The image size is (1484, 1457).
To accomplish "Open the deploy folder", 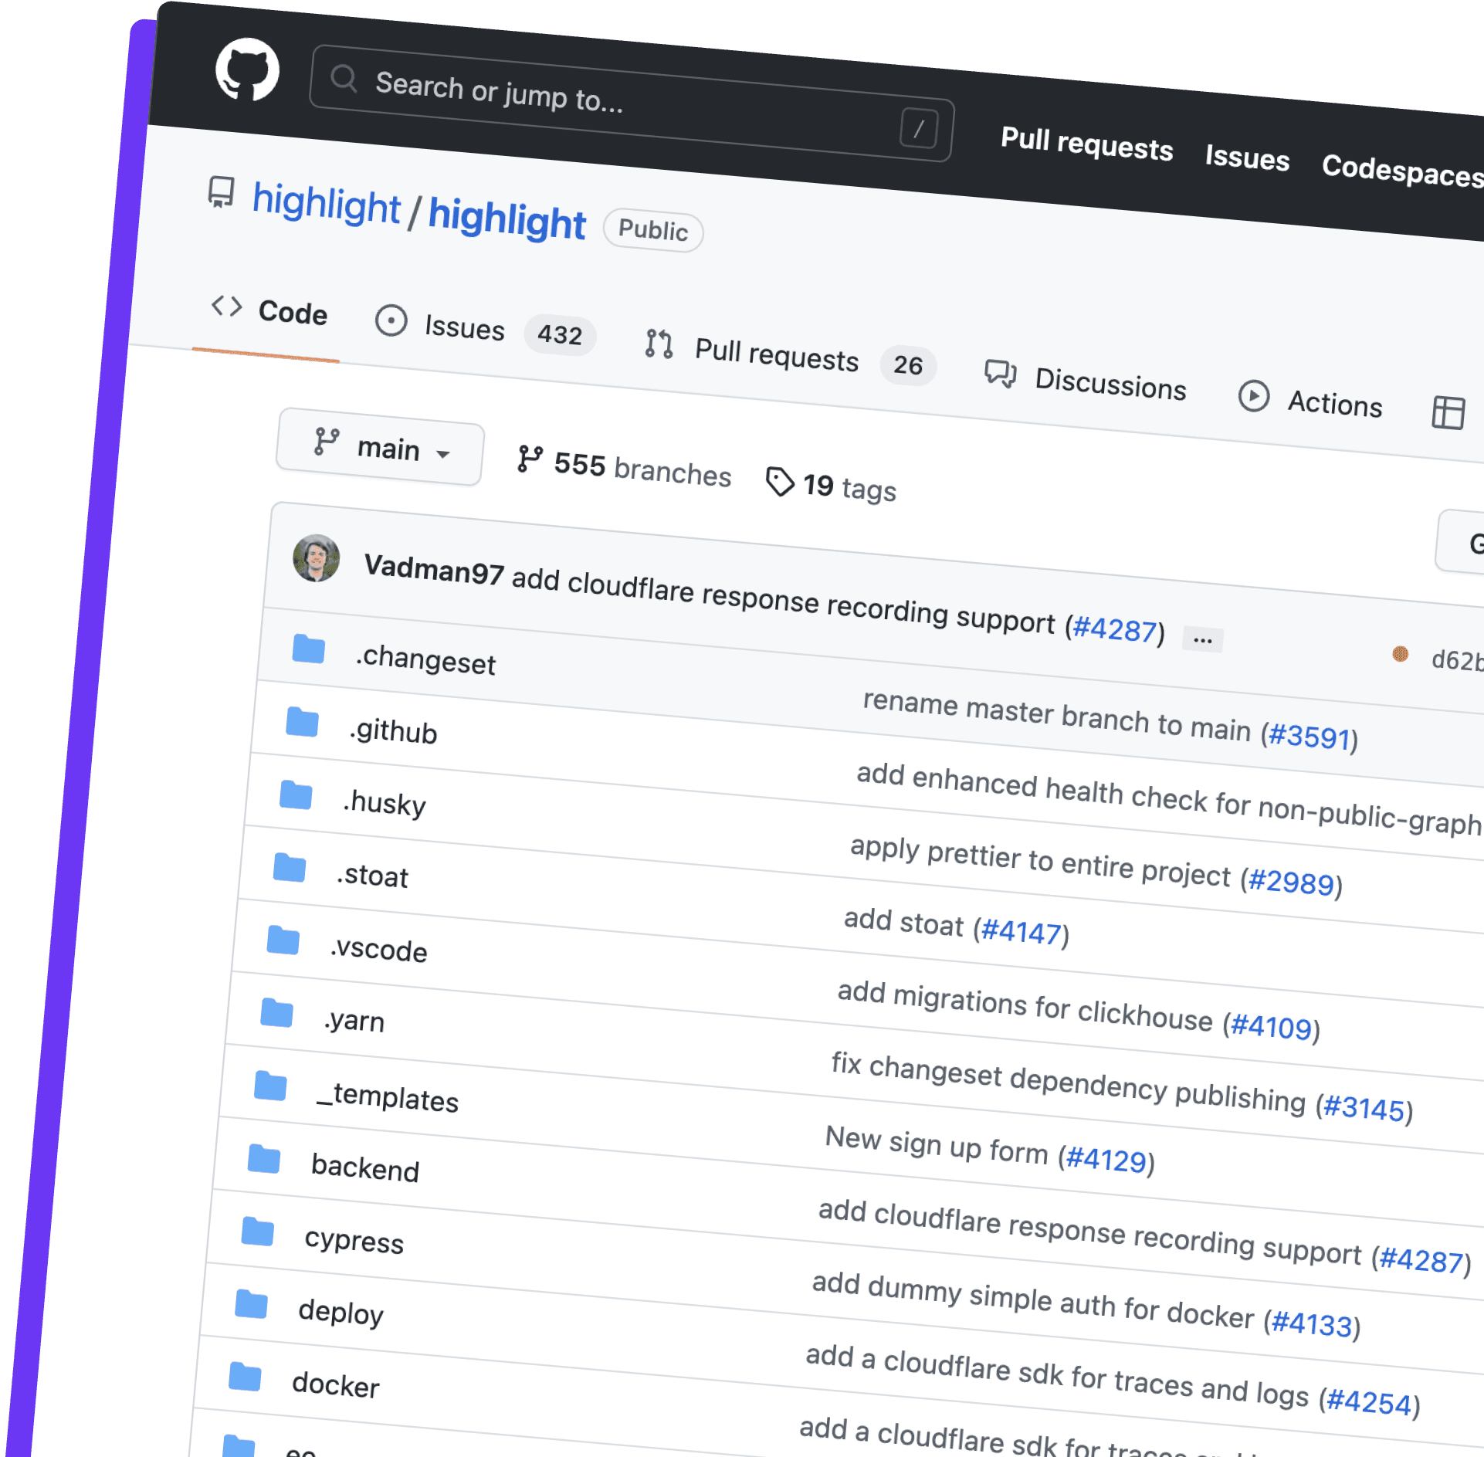I will pyautogui.click(x=341, y=1312).
